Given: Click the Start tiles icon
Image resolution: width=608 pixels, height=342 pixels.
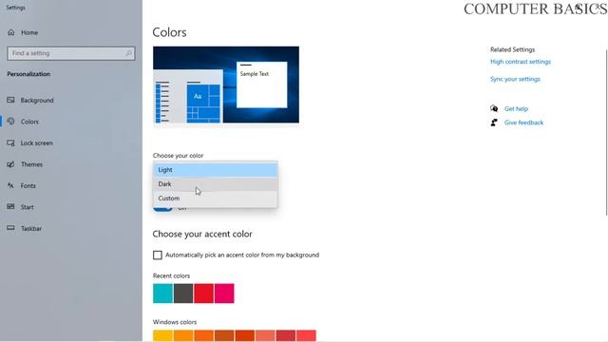Looking at the screenshot, I should click(x=10, y=207).
